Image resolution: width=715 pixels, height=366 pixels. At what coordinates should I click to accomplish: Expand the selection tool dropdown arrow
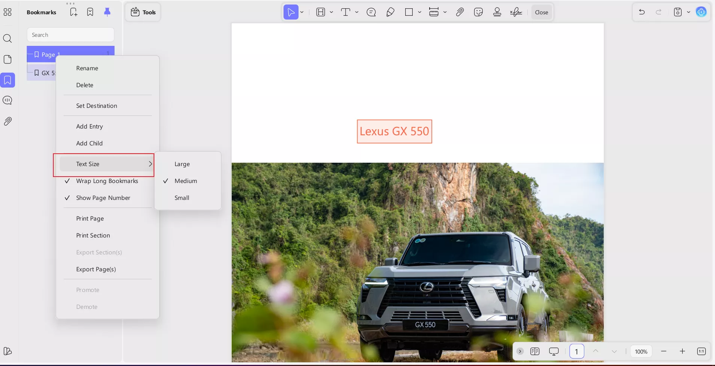302,12
